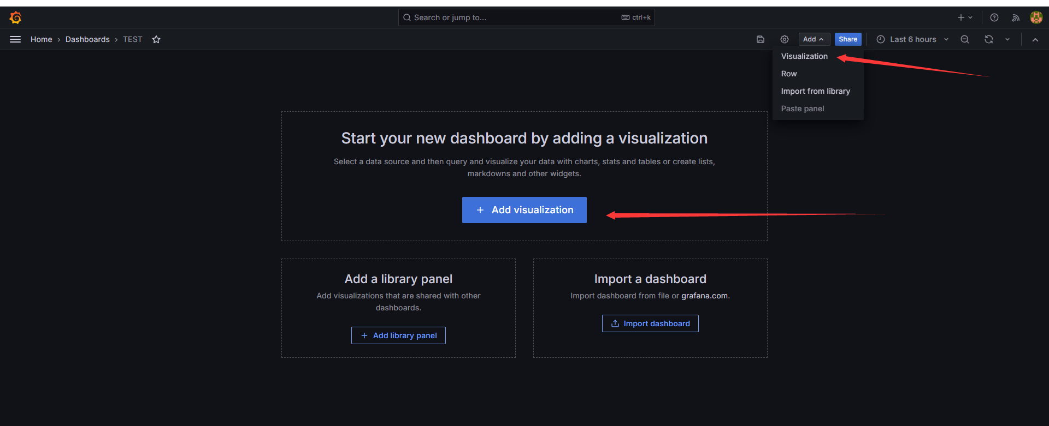Open dashboard settings gear icon
Viewport: 1049px width, 426px height.
784,39
